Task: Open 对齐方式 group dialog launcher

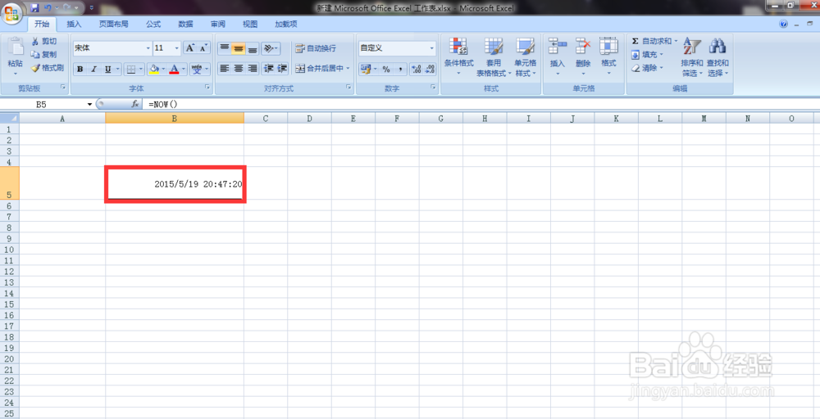Action: [348, 88]
